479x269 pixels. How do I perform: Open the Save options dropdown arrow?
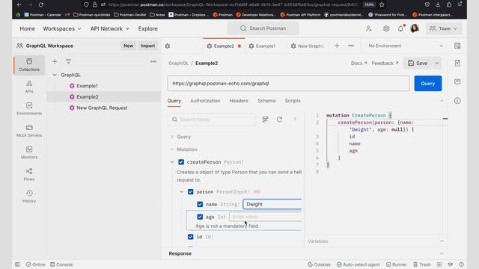pos(437,63)
